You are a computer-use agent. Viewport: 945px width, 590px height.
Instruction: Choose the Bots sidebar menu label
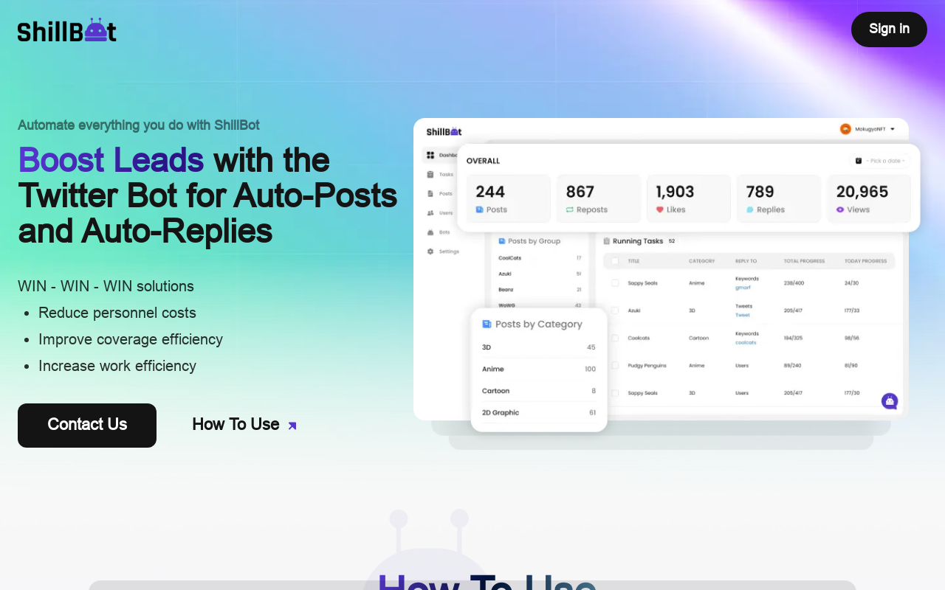[444, 232]
